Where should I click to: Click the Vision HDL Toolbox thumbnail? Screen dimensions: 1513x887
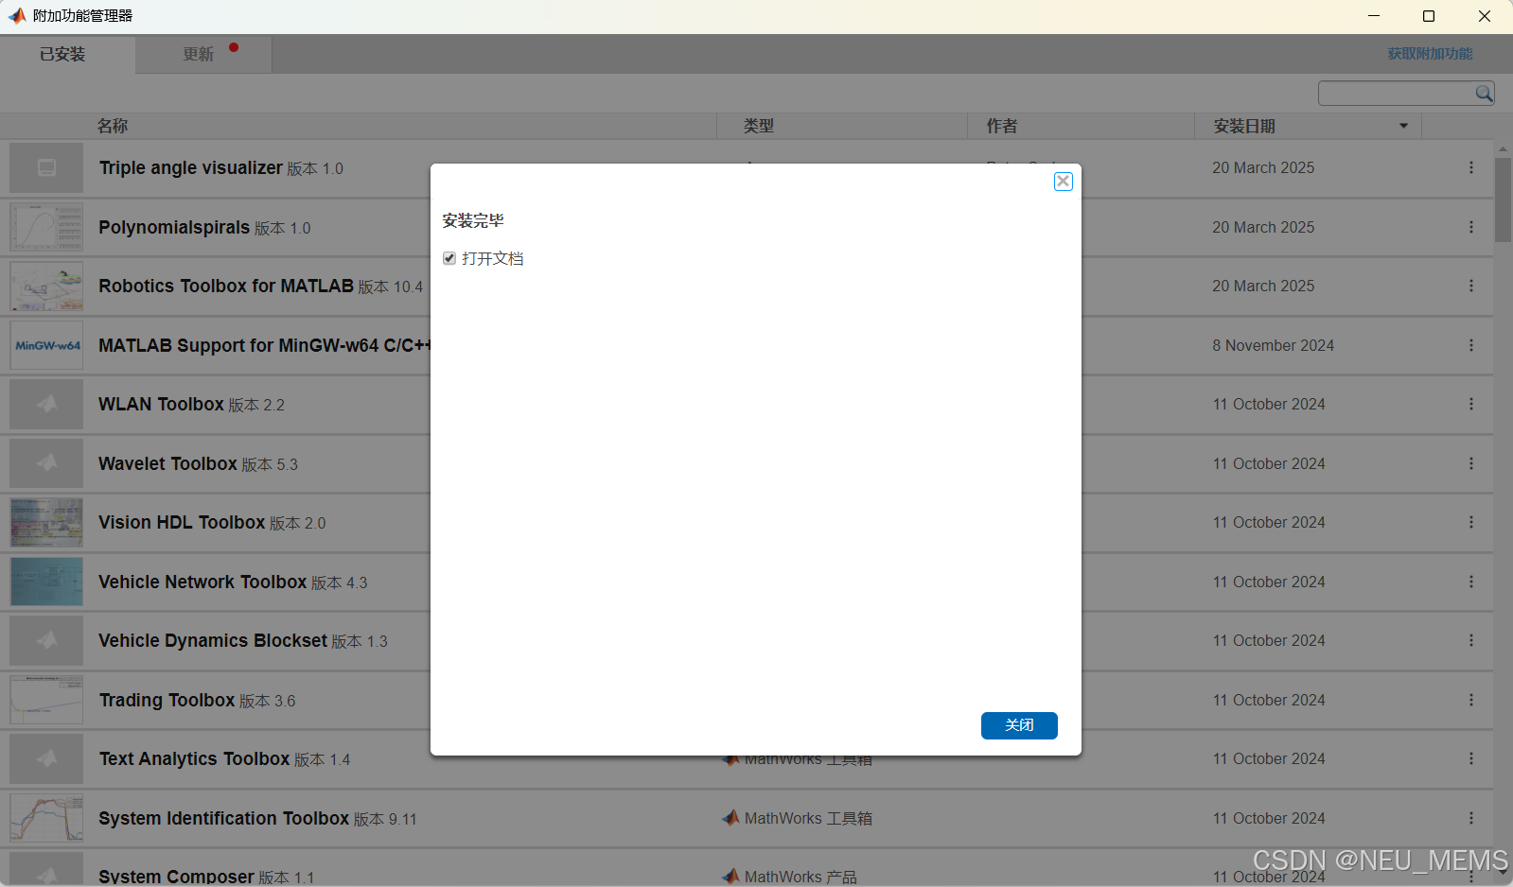46,522
